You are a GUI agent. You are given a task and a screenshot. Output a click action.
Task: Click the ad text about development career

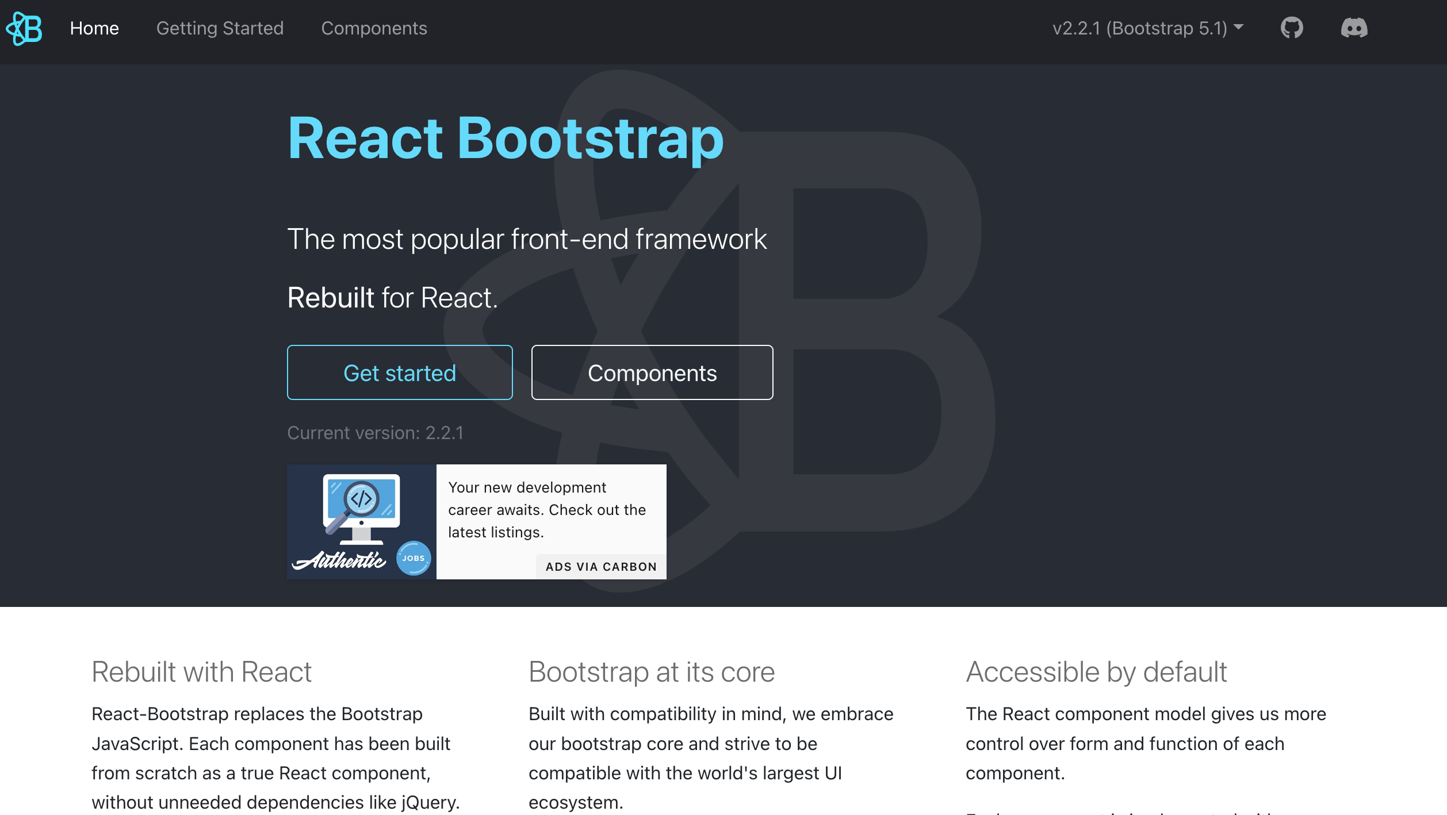click(546, 510)
